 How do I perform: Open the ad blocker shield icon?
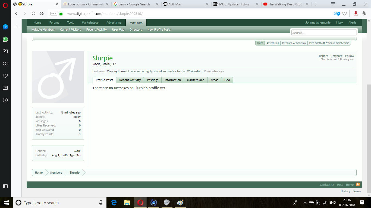[338, 14]
